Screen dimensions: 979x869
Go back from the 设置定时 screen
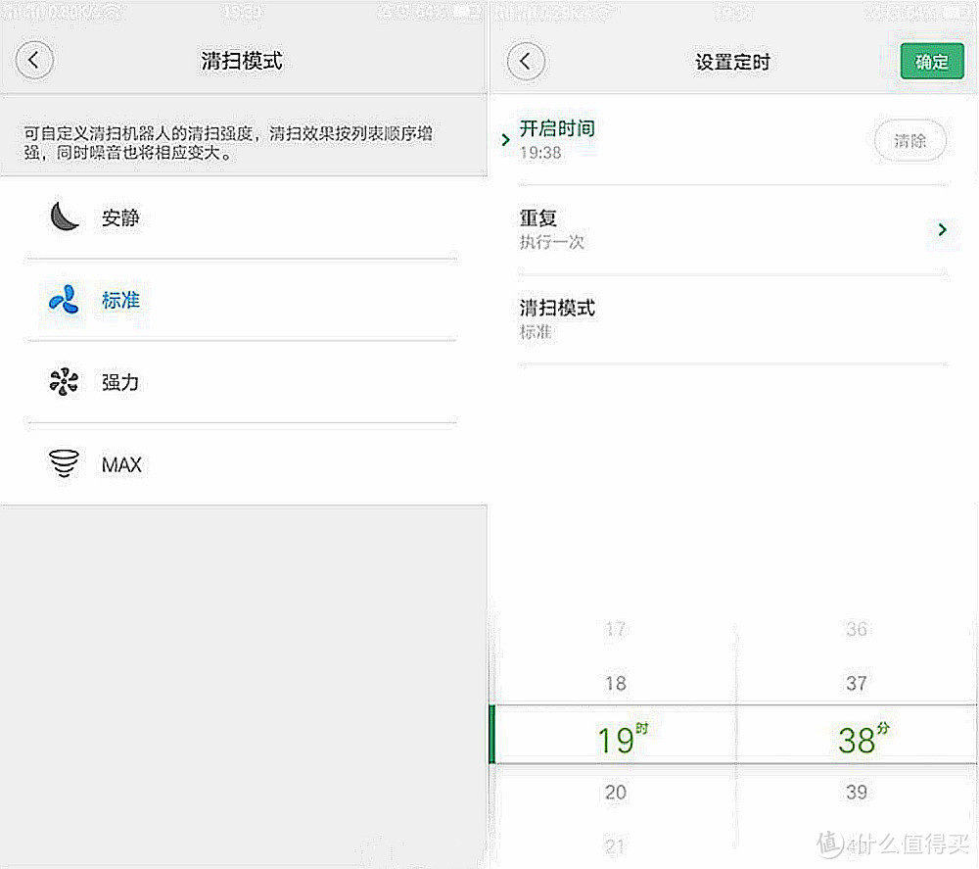[526, 61]
